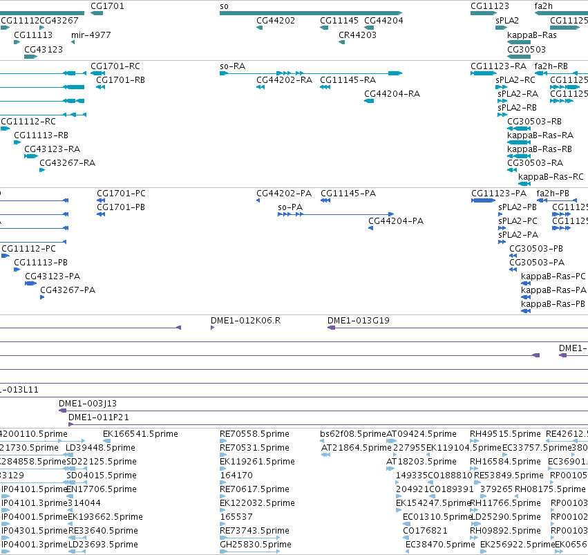Select the CG11145-PA protein label
This screenshot has width=588, height=555.
[348, 194]
